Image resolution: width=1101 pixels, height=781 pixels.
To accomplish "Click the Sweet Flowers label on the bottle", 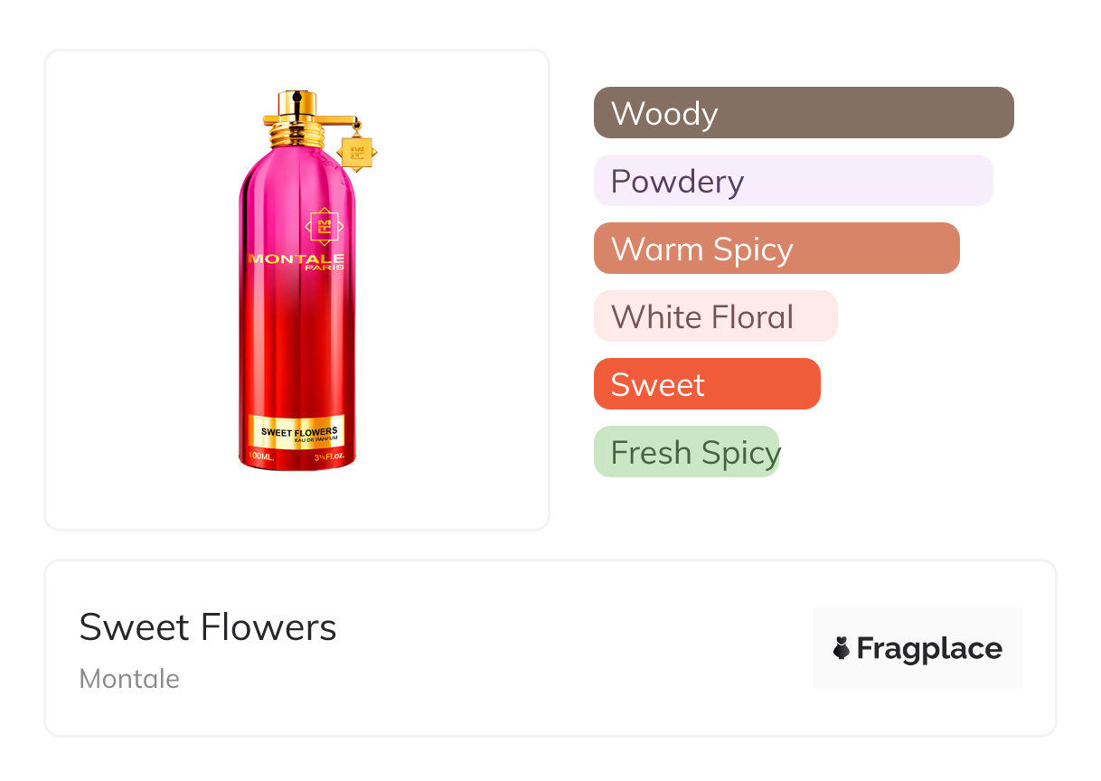I will [x=298, y=432].
